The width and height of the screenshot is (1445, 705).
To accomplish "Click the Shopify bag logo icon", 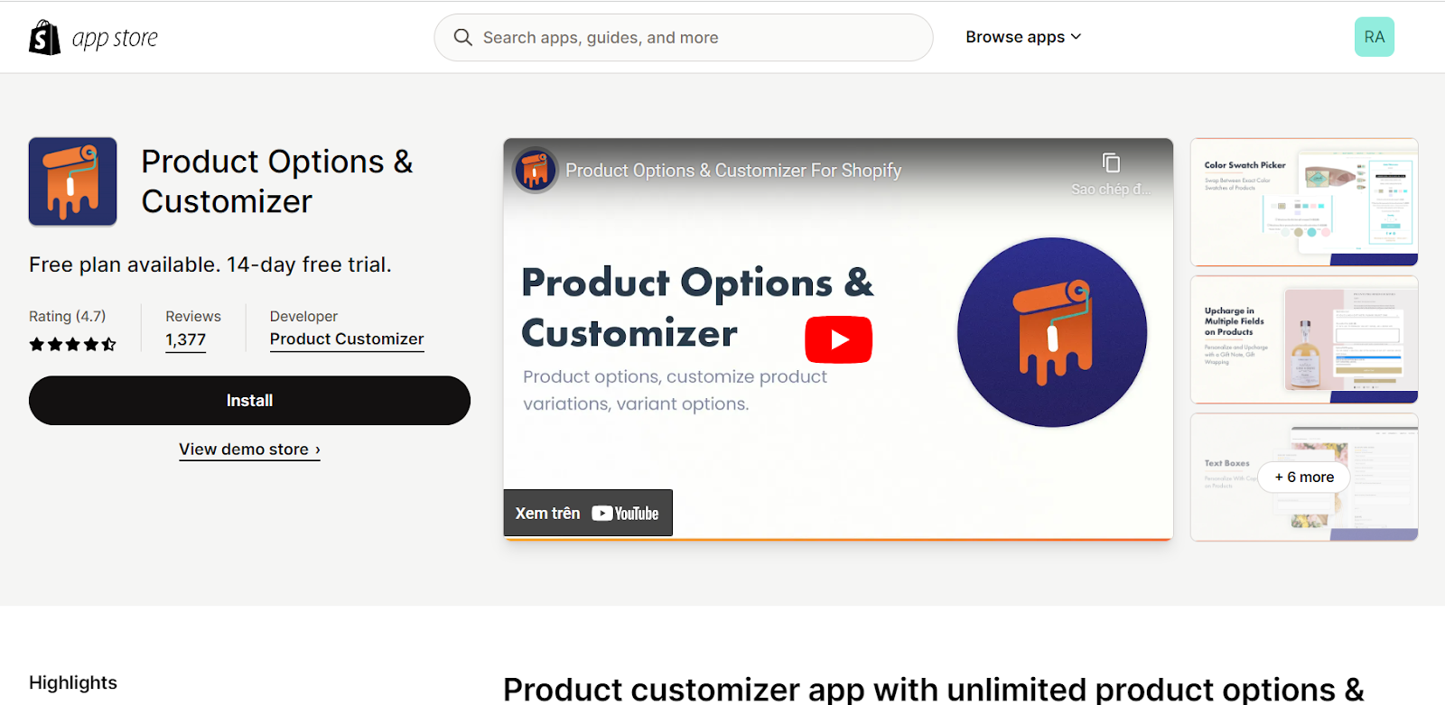I will (x=44, y=37).
